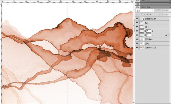This screenshot has height=104, width=171.
Task: Expand layer 1 effects disclosure arrow
Action: pyautogui.click(x=169, y=35)
